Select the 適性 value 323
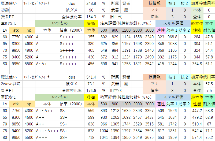The width and height of the screenshot is (215, 141). [x=161, y=37]
